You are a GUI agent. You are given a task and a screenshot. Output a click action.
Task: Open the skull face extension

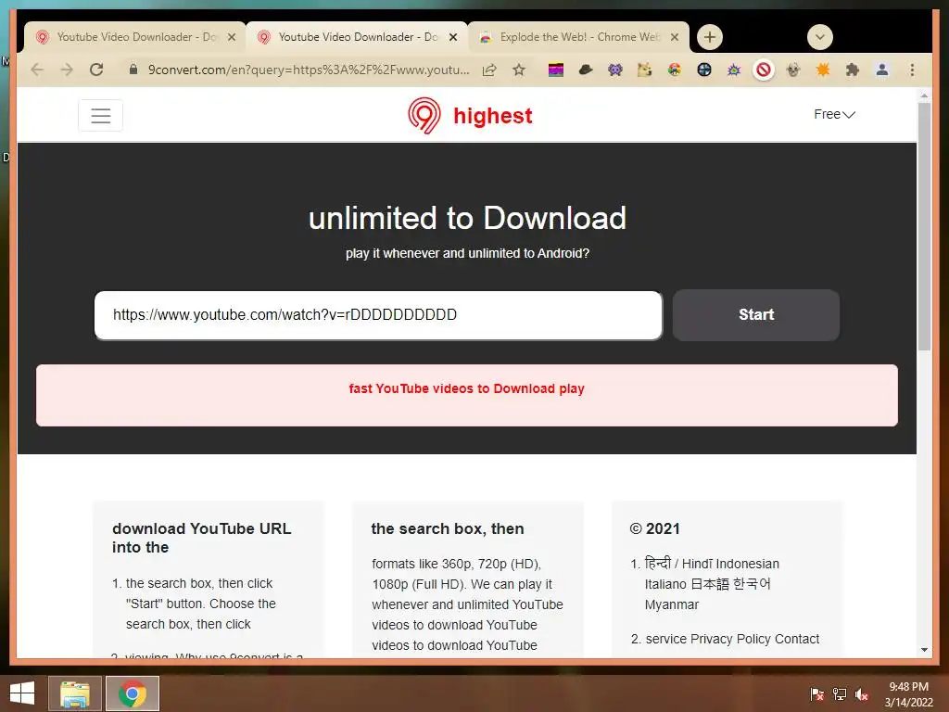pyautogui.click(x=793, y=70)
